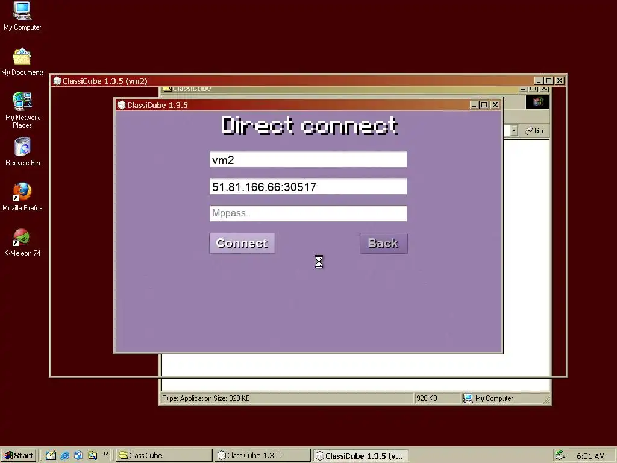
Task: Minimize the ClassiCube 1.3.5 launcher window
Action: [474, 105]
